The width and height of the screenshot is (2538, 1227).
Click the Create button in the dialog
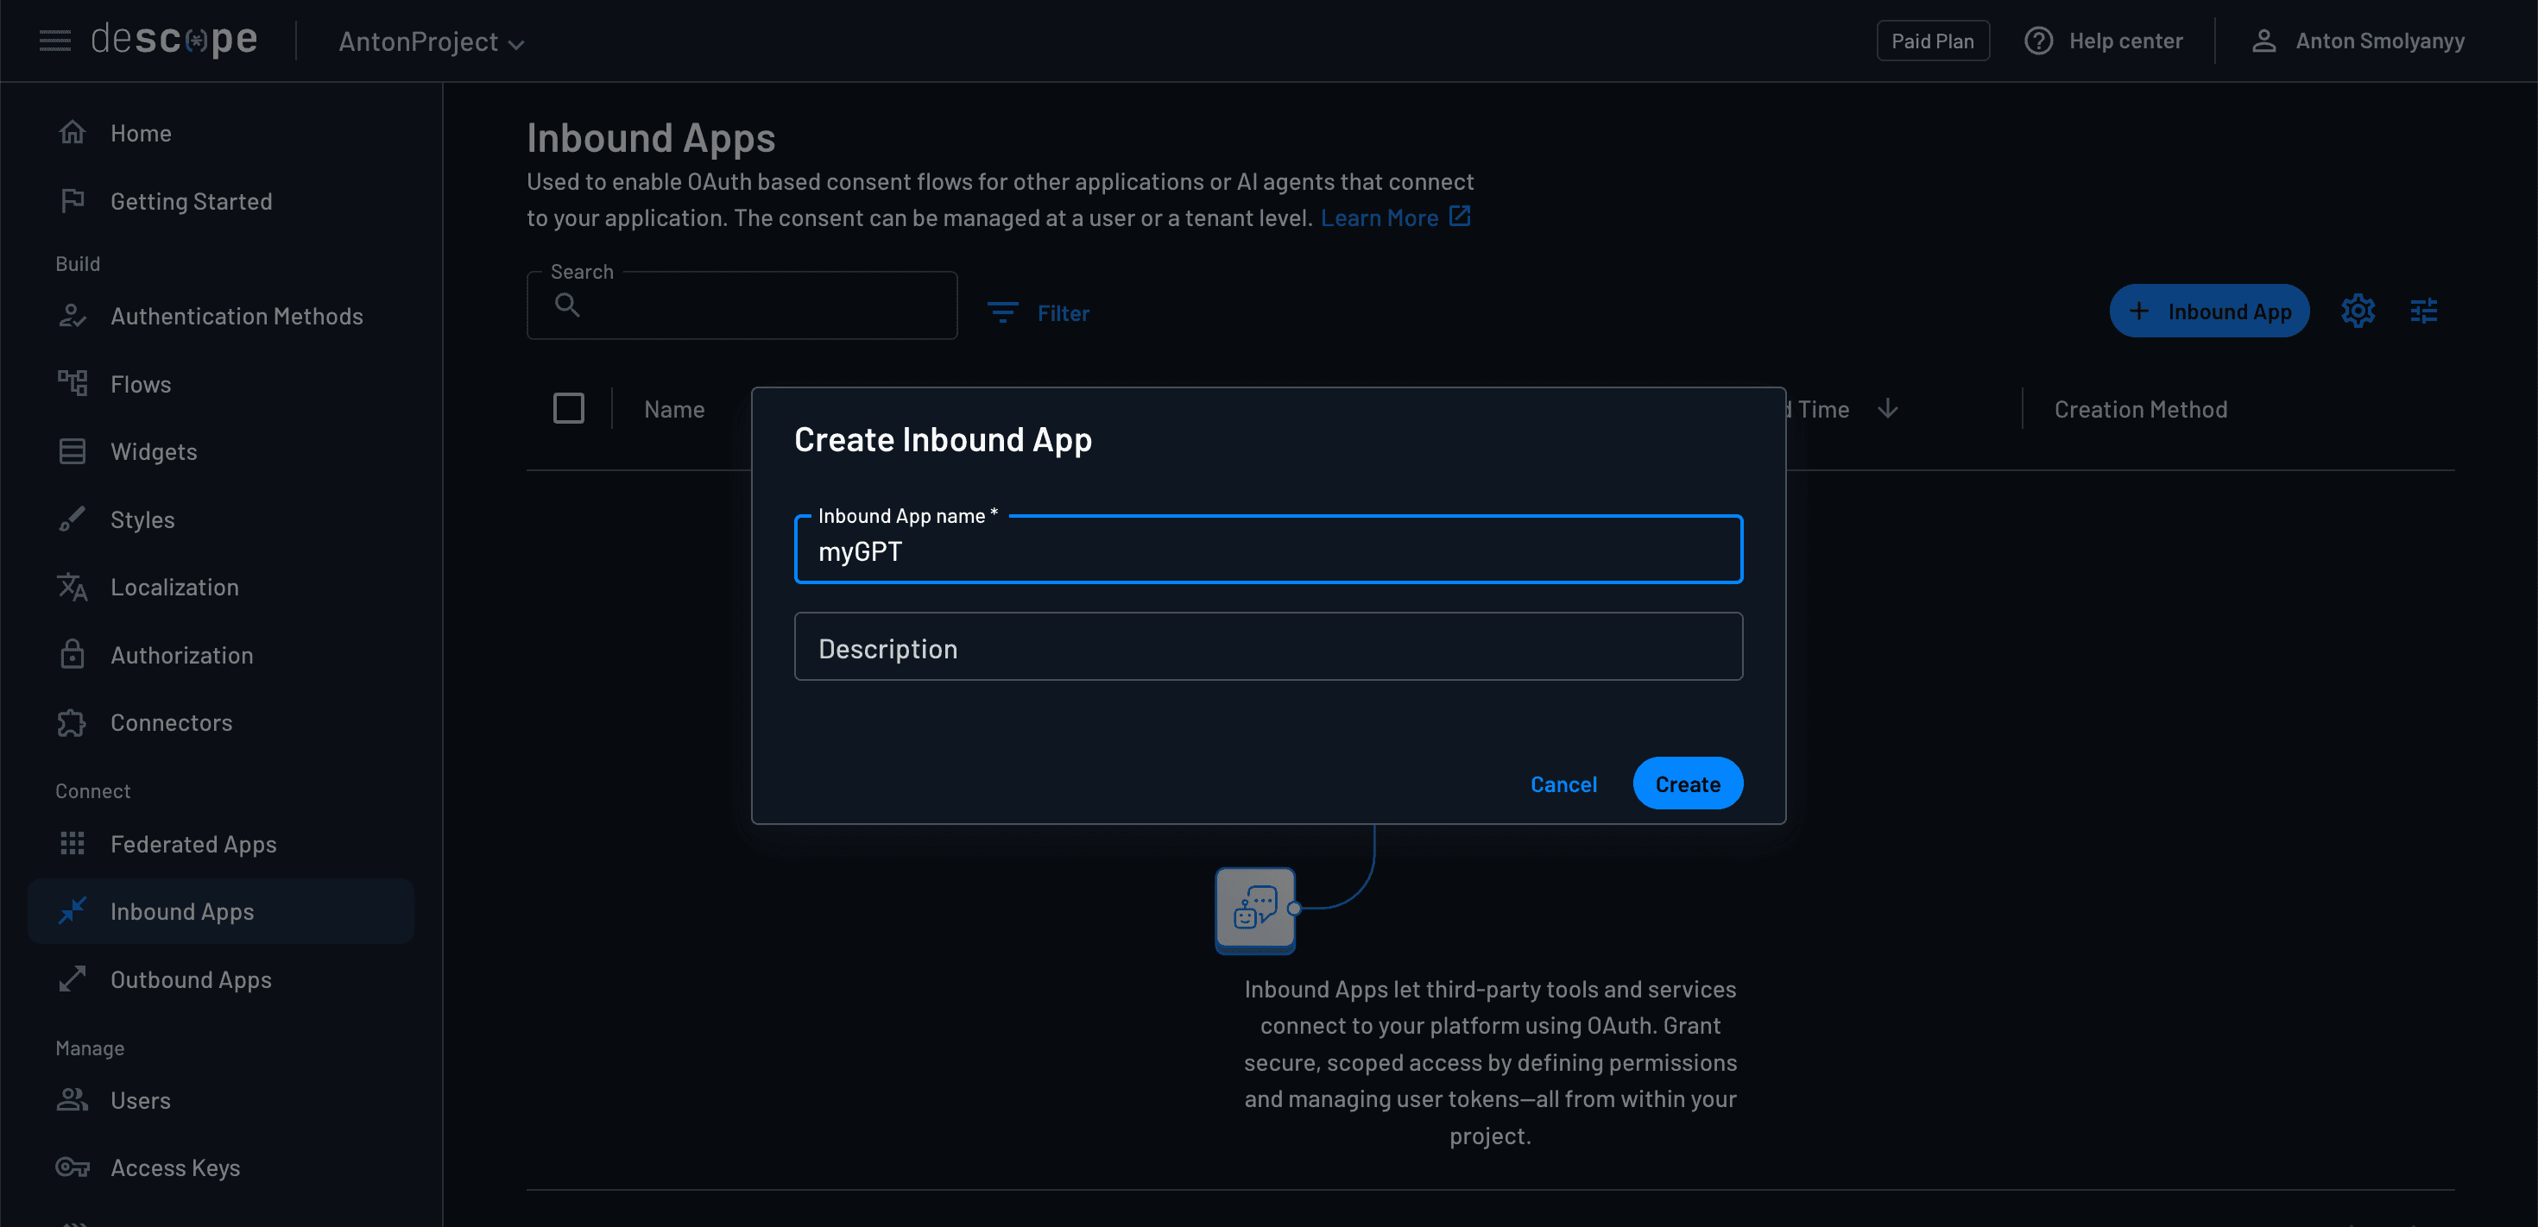point(1687,783)
